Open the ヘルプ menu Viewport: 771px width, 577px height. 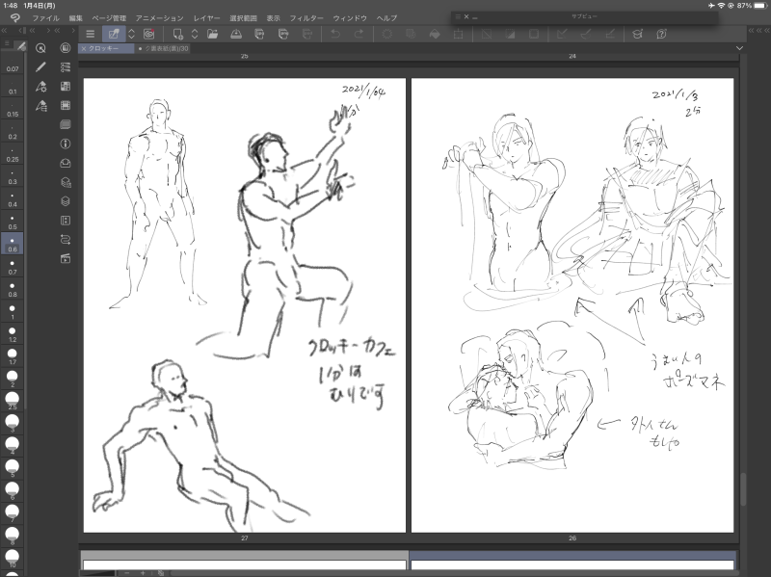click(x=386, y=18)
